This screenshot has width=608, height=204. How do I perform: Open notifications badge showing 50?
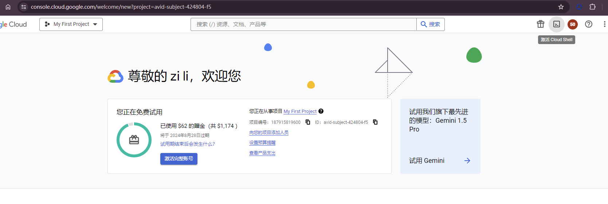[573, 24]
